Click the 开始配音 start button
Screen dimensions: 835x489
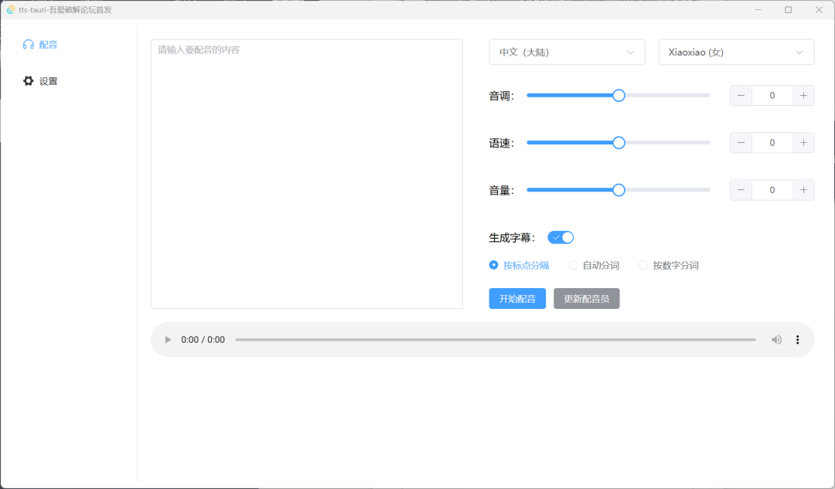516,298
